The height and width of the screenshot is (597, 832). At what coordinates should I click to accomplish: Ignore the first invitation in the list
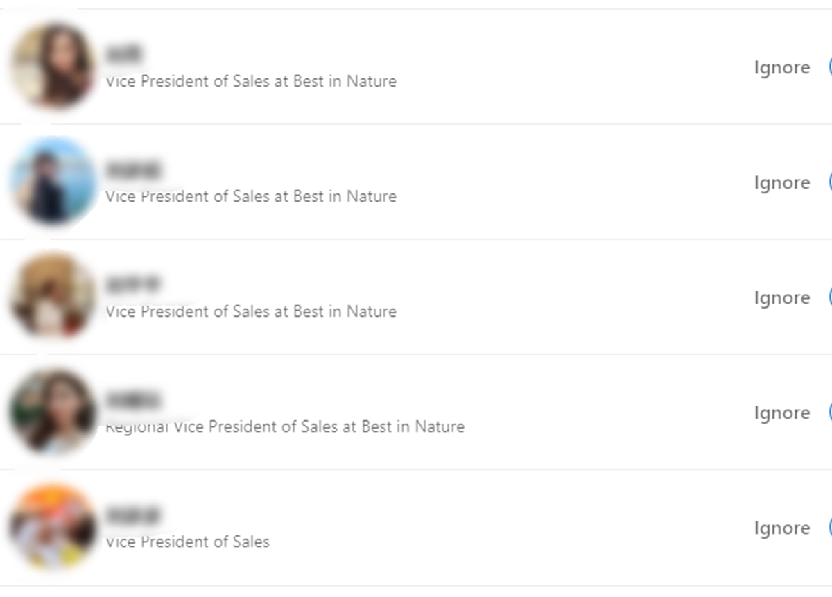coord(781,68)
